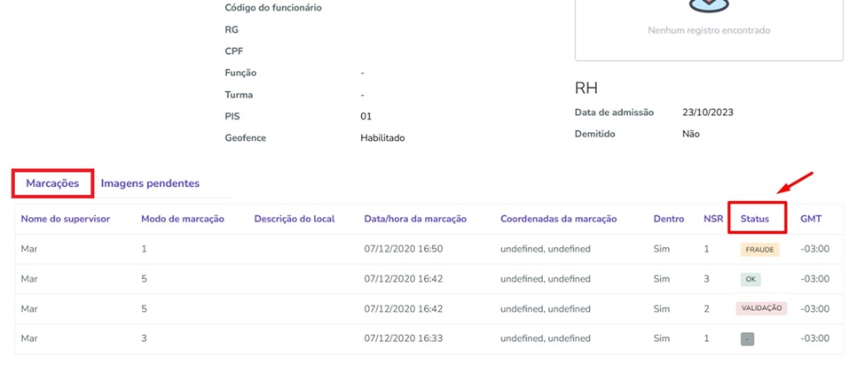Click the Função label
This screenshot has width=857, height=372.
point(240,74)
